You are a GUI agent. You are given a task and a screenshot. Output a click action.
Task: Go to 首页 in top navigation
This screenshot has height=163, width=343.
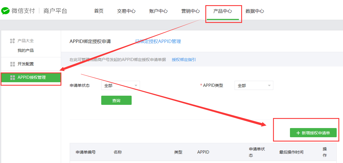tap(99, 11)
